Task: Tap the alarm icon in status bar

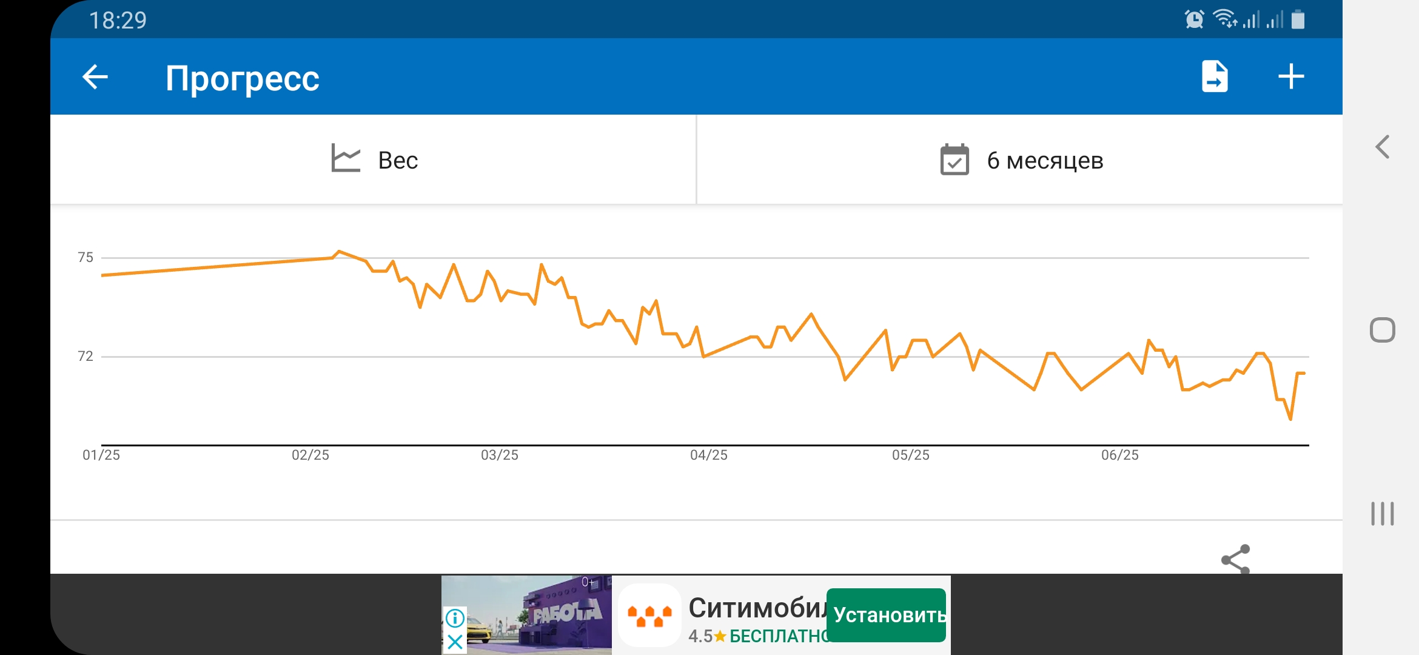Action: (1194, 19)
